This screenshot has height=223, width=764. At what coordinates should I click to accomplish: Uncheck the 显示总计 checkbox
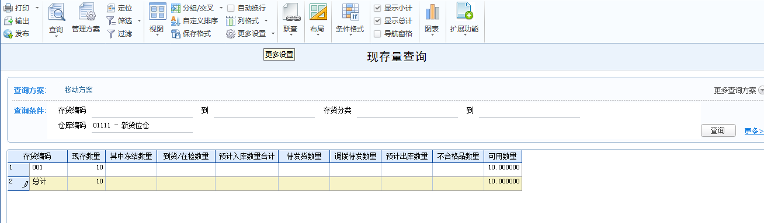click(377, 21)
